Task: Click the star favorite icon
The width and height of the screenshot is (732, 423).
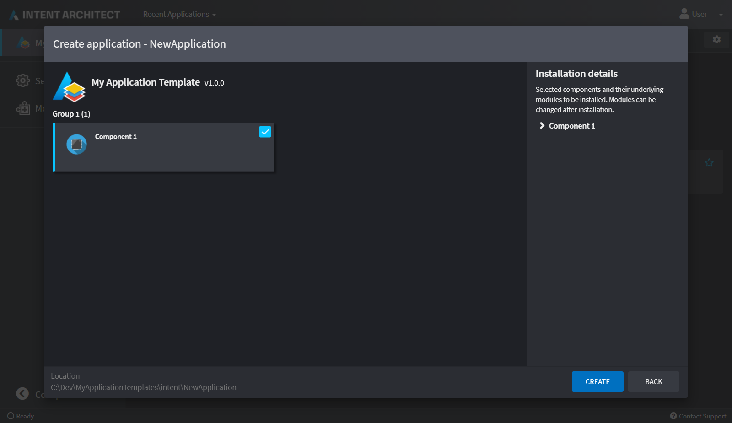Action: [x=709, y=162]
